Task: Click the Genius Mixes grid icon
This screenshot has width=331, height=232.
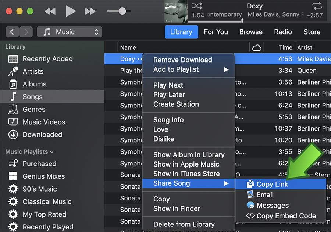Action: [x=13, y=176]
